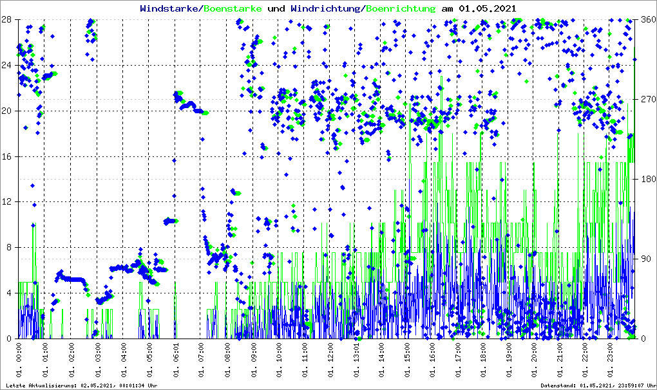This screenshot has height=390, width=657.
Task: Click the 'Letzte Aktualisierung' footer text
Action: (x=80, y=385)
